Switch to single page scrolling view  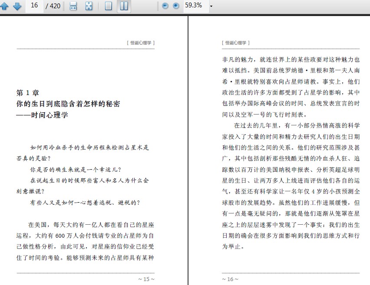coord(108,6)
